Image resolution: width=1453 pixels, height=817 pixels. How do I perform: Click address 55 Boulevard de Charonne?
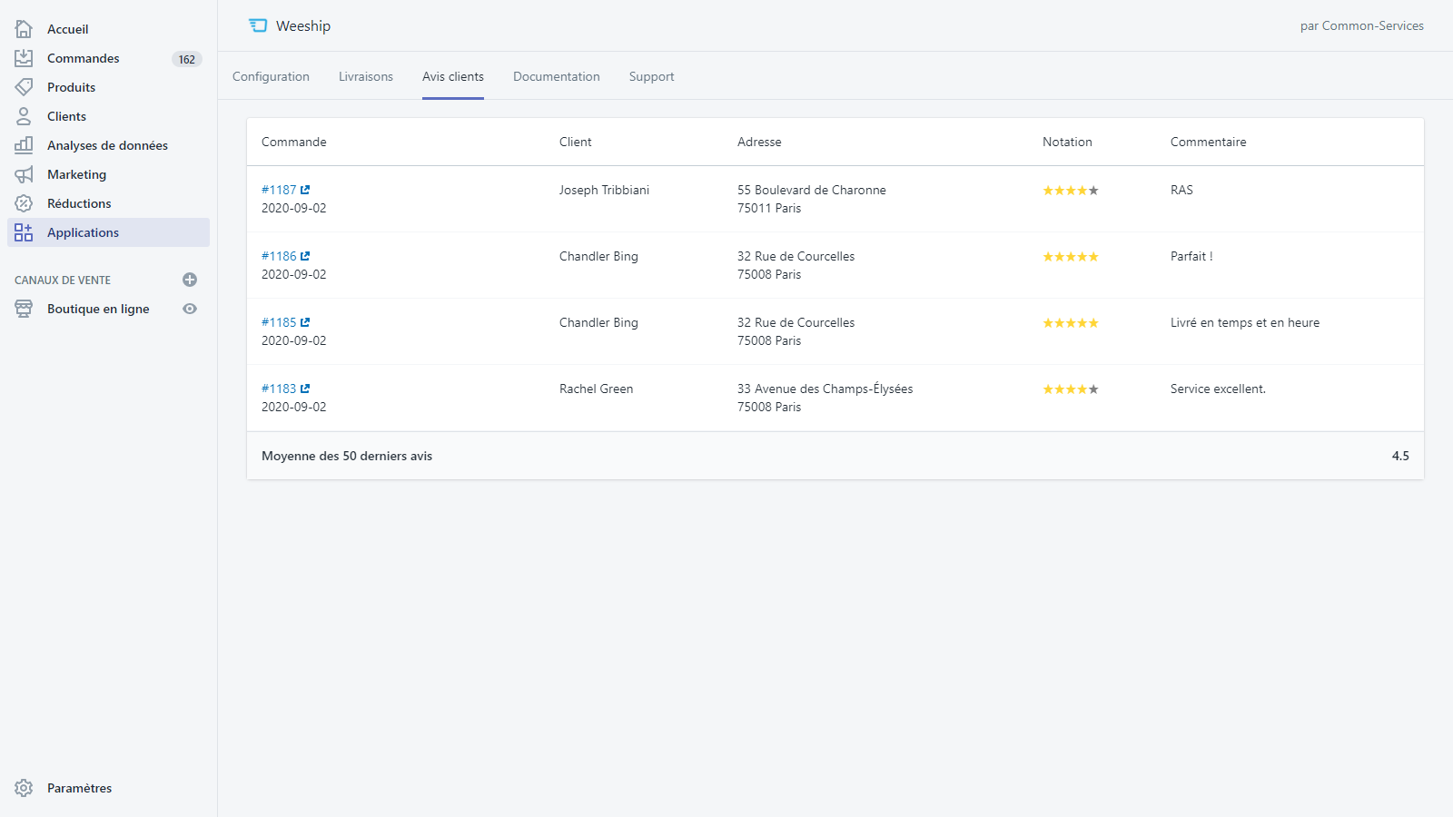pos(812,190)
